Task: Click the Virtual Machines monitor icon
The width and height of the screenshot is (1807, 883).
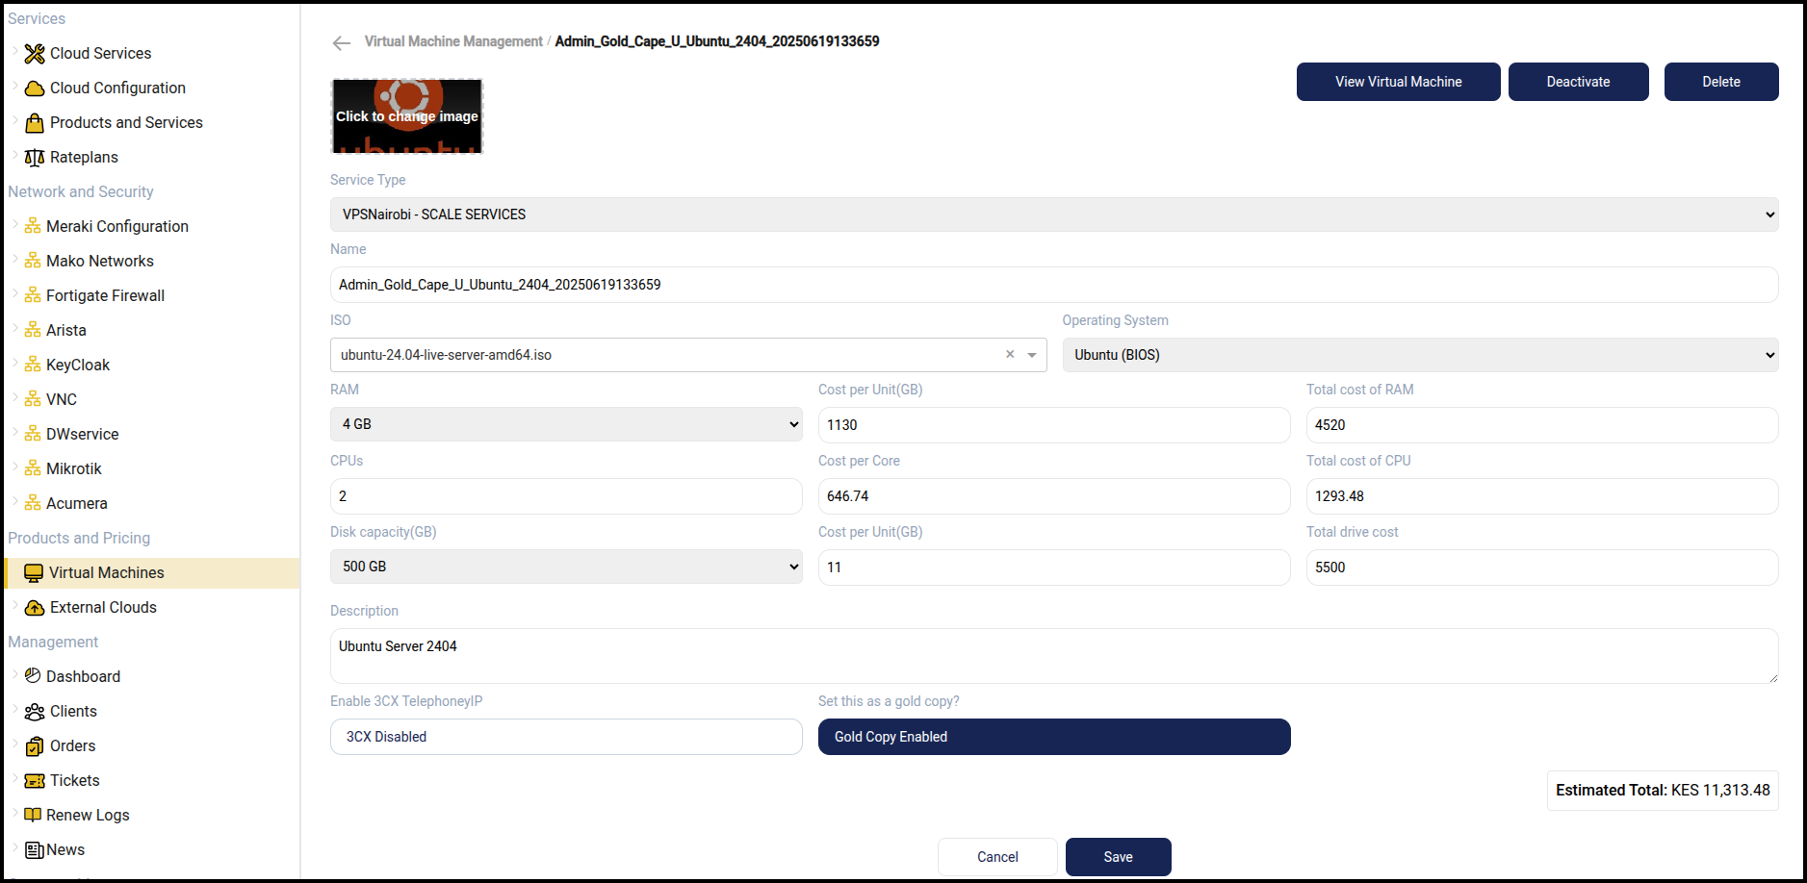Action: pos(34,573)
